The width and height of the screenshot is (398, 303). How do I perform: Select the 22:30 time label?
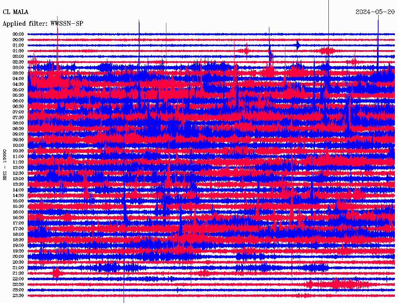18,284
